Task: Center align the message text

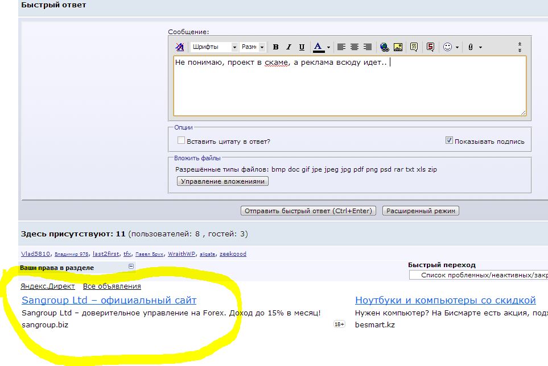Action: point(355,47)
